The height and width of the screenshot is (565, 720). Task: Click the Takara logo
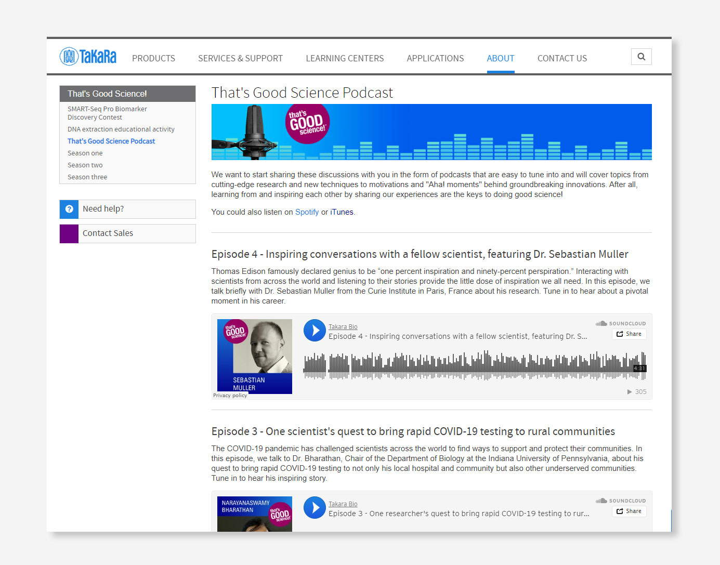88,56
